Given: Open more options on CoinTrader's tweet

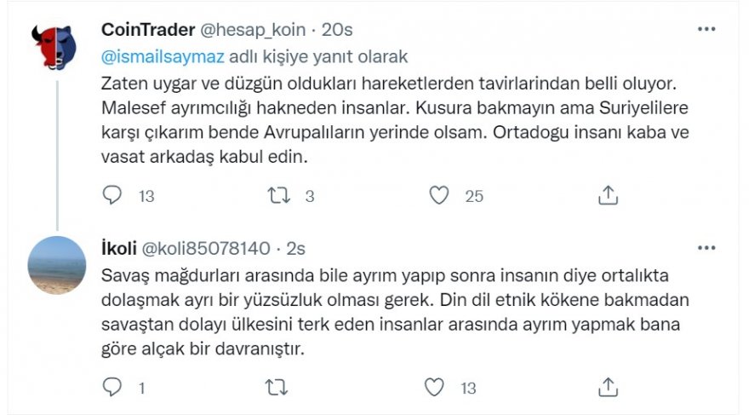Looking at the screenshot, I should [x=706, y=29].
